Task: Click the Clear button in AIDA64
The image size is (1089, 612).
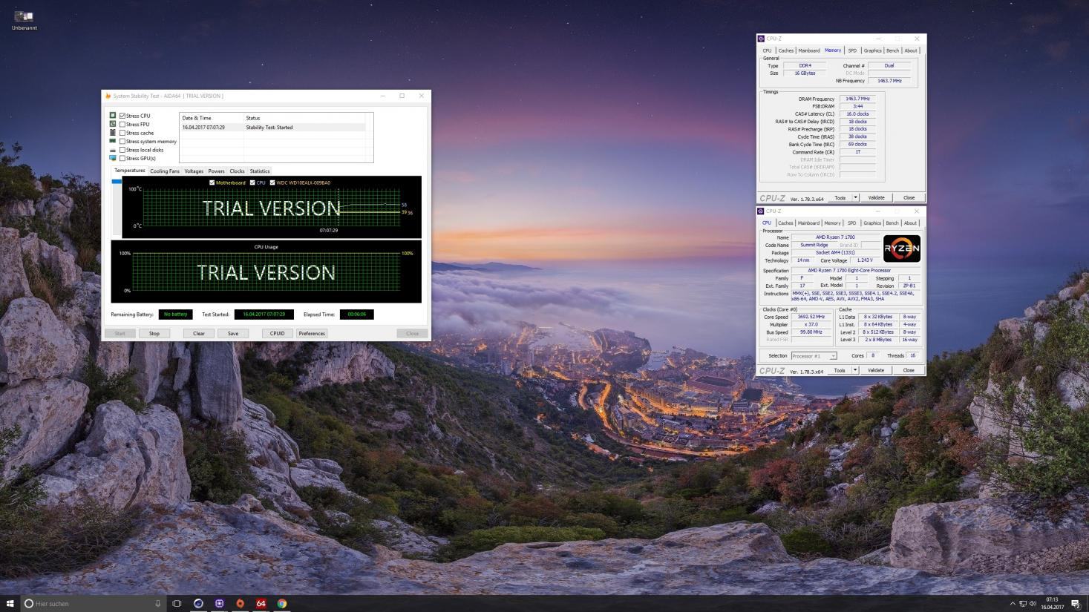Action: coord(199,333)
